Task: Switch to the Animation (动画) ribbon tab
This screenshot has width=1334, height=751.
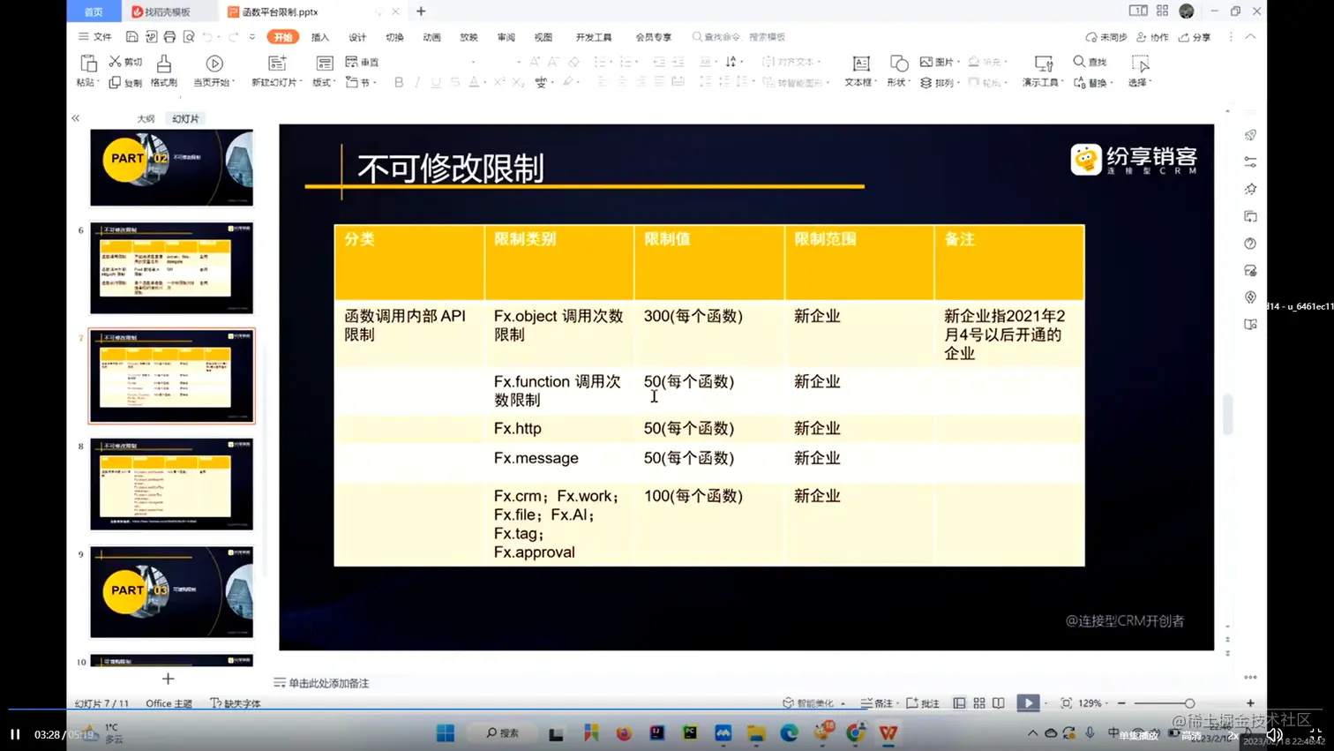Action: [431, 37]
